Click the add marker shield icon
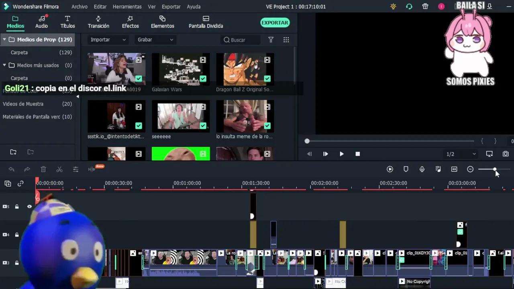 pyautogui.click(x=406, y=169)
